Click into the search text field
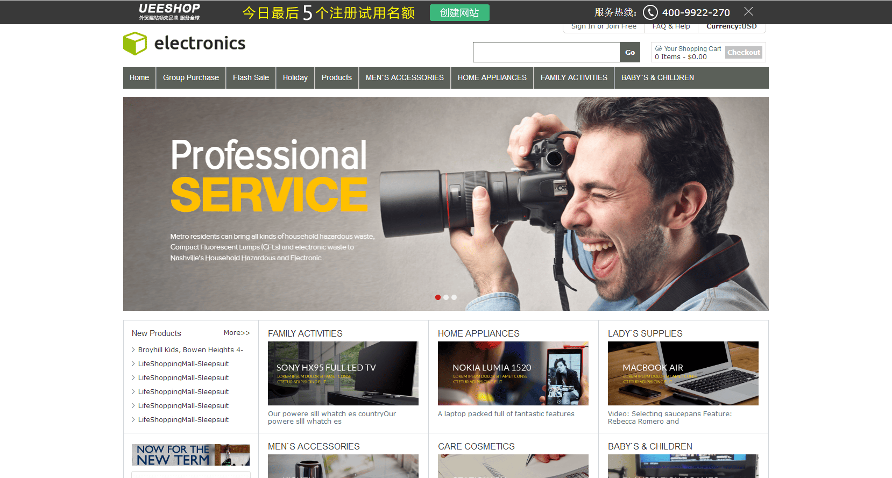 pyautogui.click(x=546, y=52)
